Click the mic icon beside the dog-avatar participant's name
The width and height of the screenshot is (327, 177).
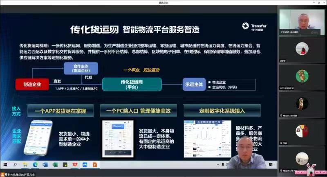click(281, 116)
